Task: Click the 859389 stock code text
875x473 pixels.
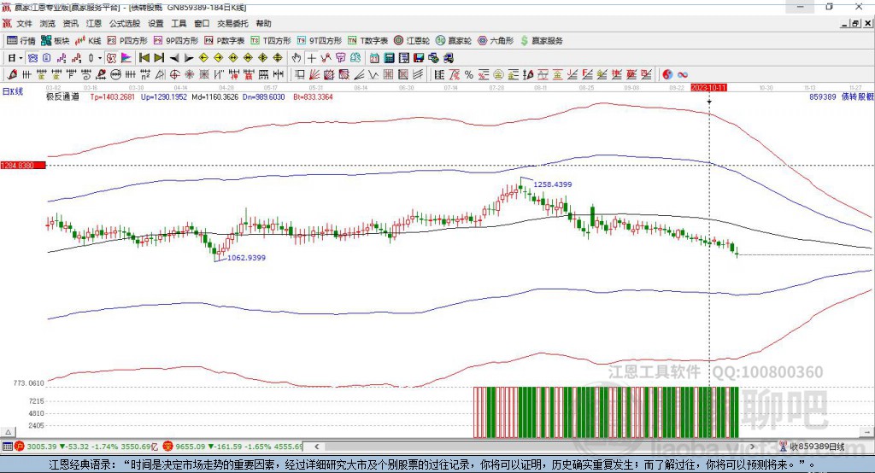Action: pyautogui.click(x=823, y=97)
